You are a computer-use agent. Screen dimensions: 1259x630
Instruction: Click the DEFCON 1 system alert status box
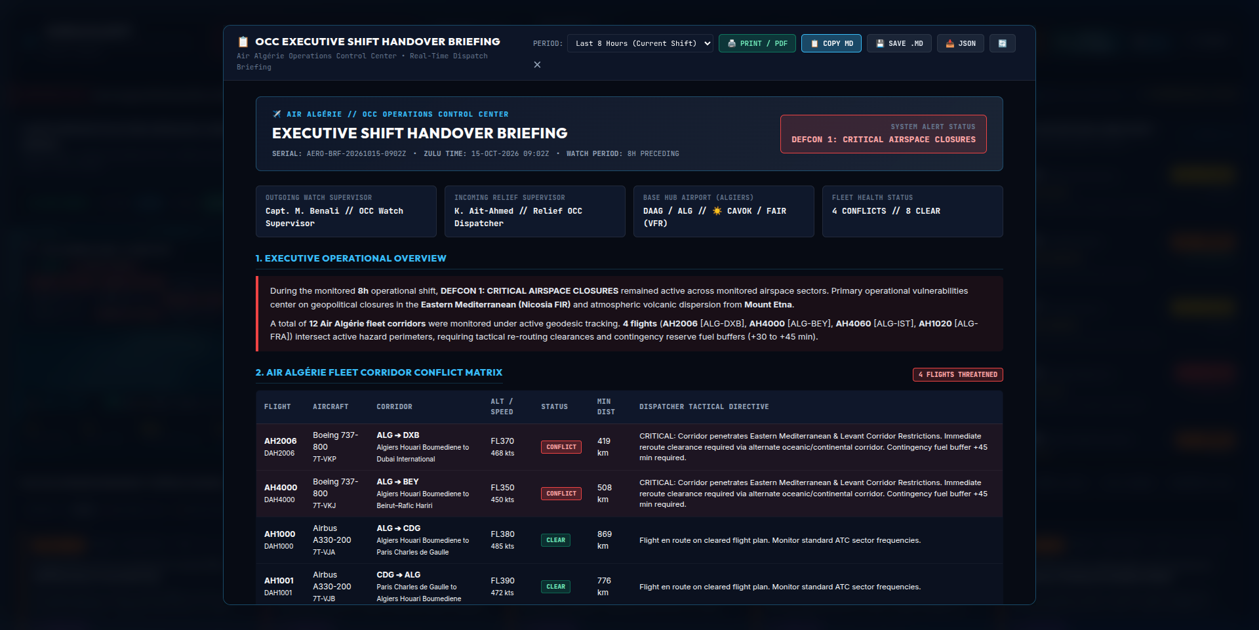(x=883, y=134)
